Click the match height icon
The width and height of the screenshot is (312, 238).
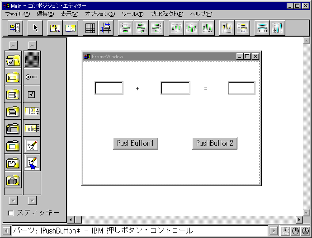click(x=278, y=28)
